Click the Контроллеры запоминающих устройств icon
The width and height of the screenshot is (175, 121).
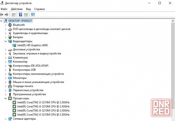coord(10,74)
